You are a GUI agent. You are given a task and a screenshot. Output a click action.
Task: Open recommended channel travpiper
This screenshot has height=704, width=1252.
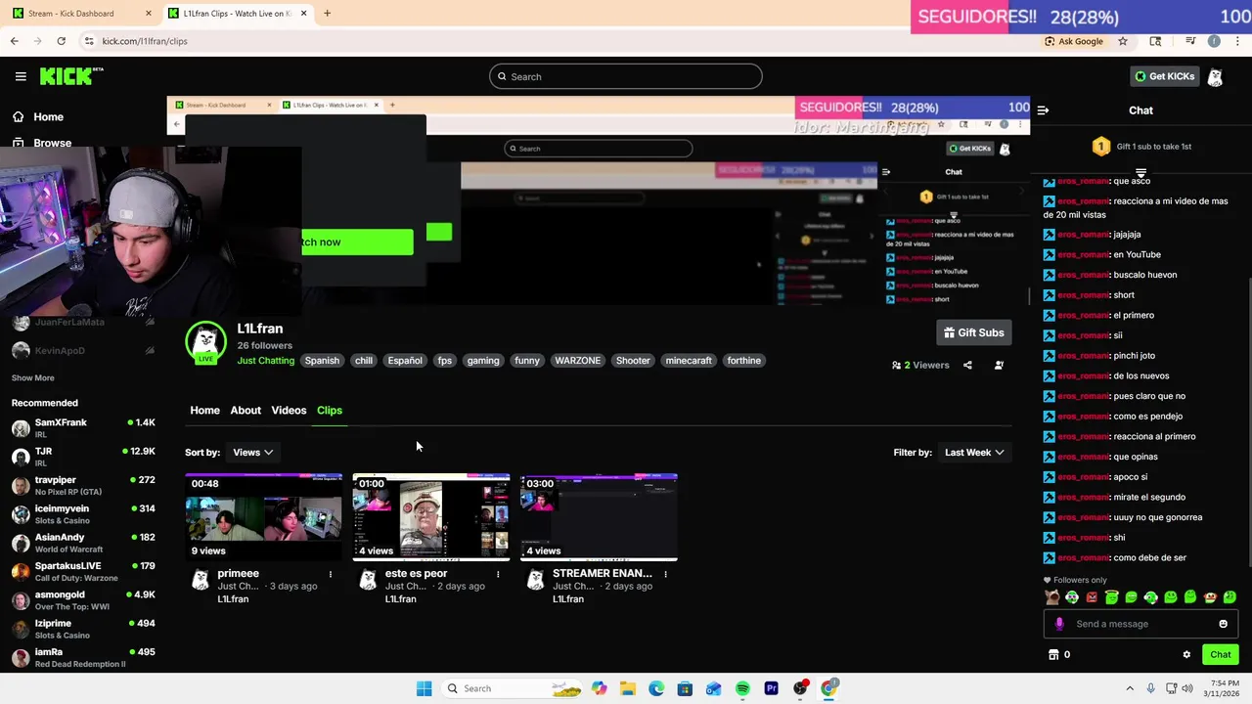pyautogui.click(x=83, y=485)
